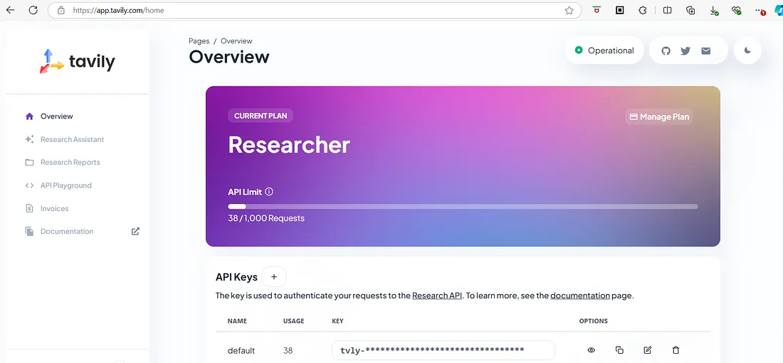Image resolution: width=783 pixels, height=363 pixels.
Task: Click the 38 / 1,000 Requests text
Action: coord(266,218)
